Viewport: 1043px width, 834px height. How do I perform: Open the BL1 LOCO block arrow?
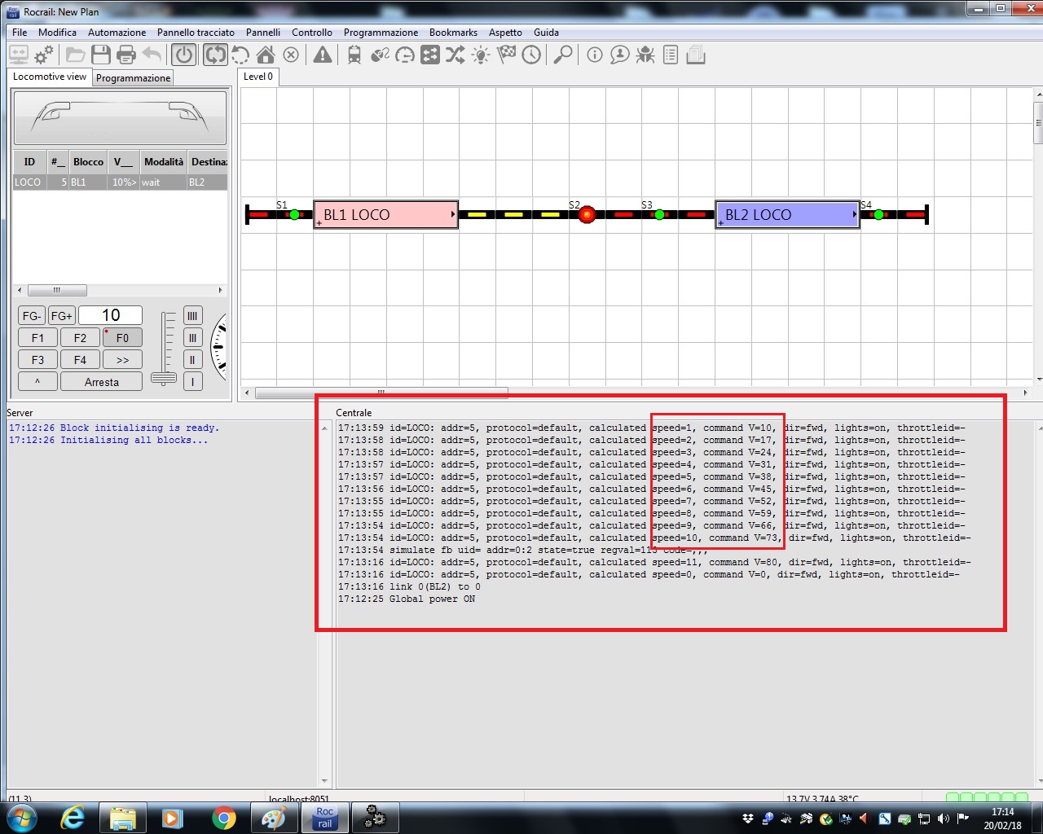click(452, 215)
